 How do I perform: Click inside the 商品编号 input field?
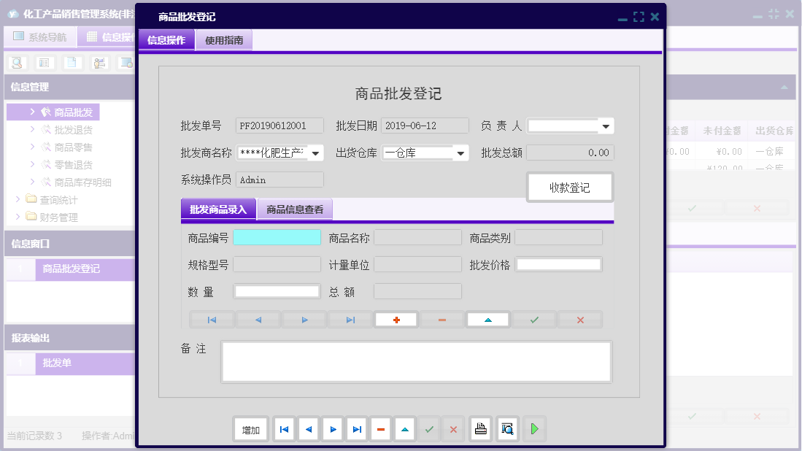tap(277, 236)
